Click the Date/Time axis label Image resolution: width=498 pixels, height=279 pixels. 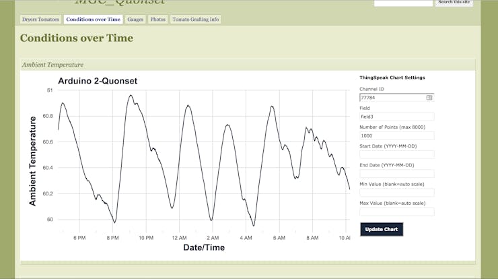coord(204,247)
